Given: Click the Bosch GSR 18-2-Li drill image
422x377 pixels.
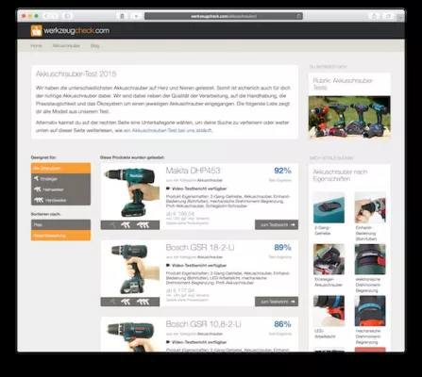Looking at the screenshot, I should [x=130, y=269].
